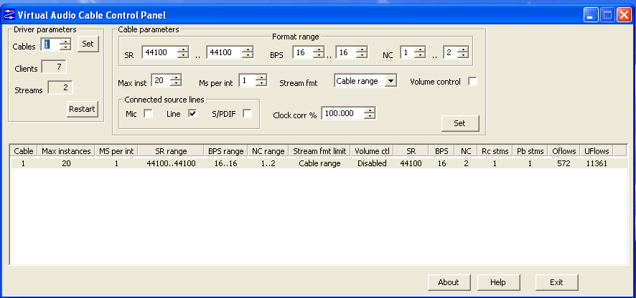Click the Volume ctl column header
Image resolution: width=636 pixels, height=298 pixels.
372,151
